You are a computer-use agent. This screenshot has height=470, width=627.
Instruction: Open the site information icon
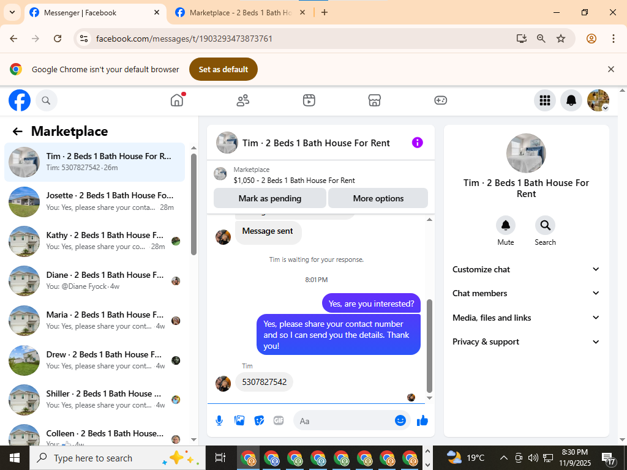[x=83, y=39]
